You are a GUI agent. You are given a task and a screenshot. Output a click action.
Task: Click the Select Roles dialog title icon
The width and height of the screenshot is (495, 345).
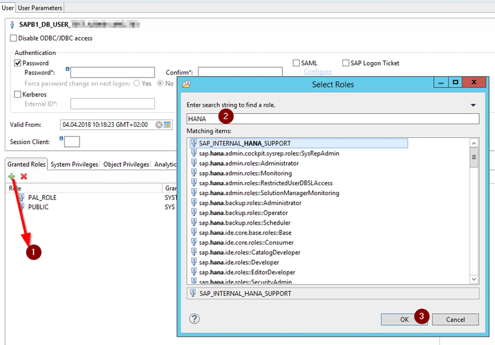coord(186,84)
